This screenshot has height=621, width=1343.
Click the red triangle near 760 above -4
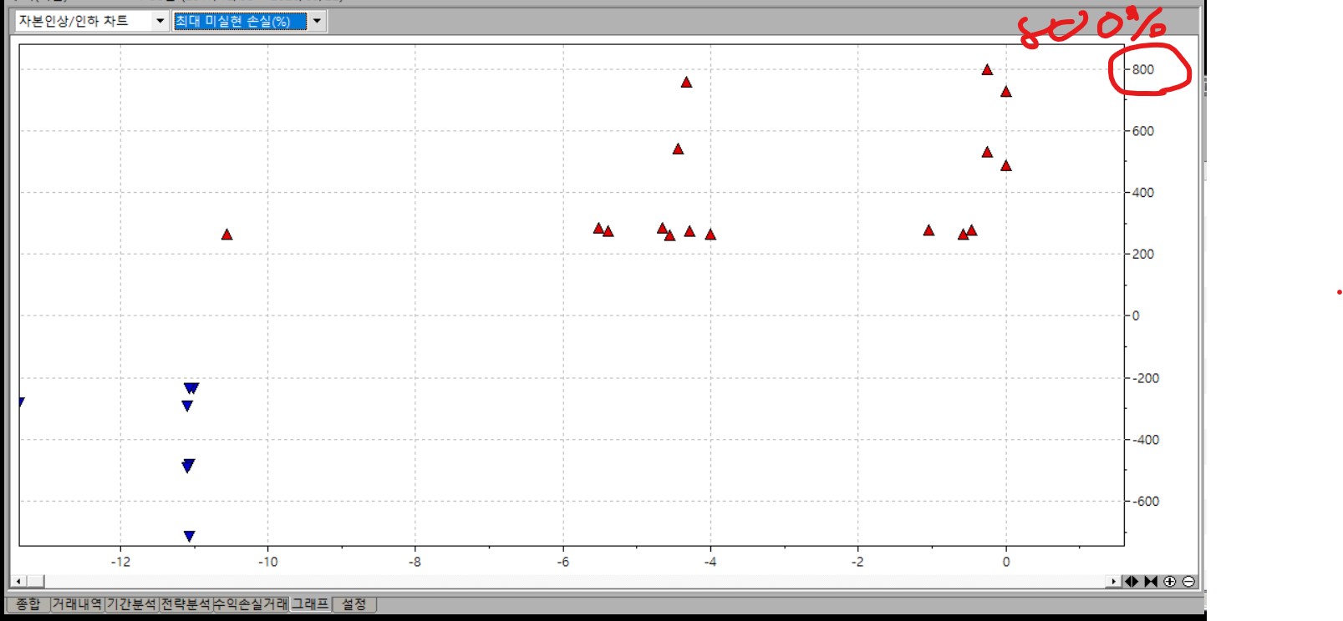(686, 82)
